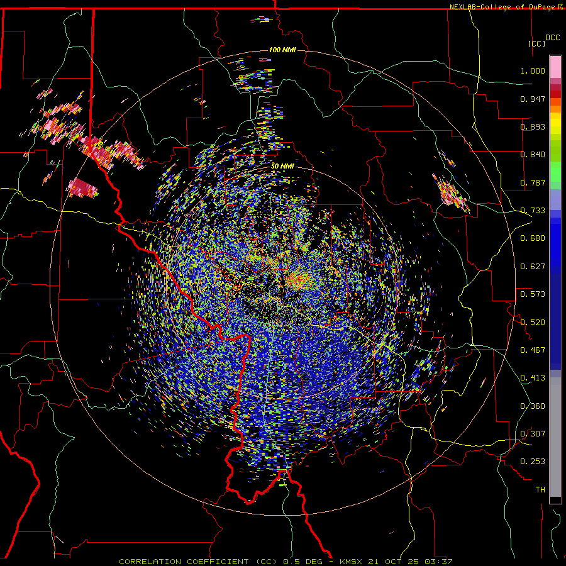Click the 0.307 legend value

click(533, 434)
